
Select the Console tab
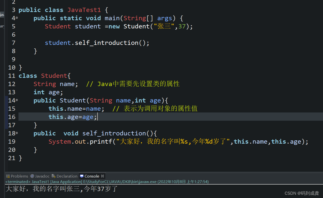[x=91, y=176]
